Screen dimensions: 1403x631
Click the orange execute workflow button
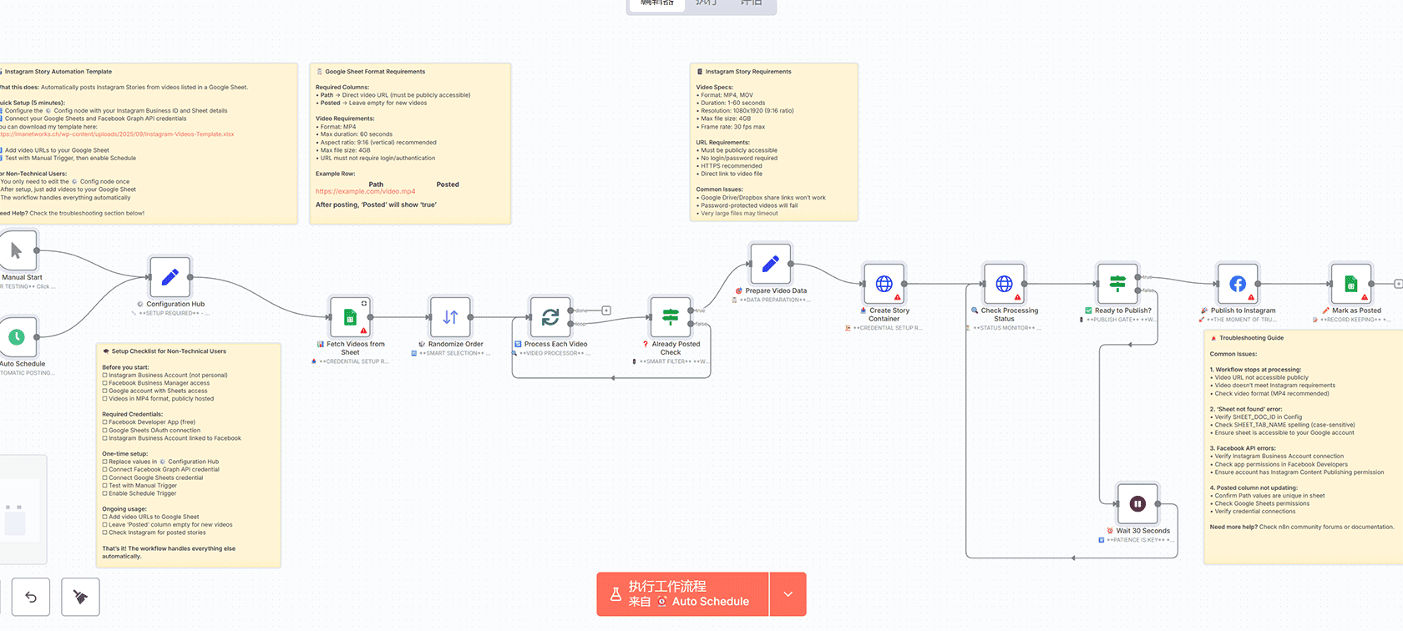click(682, 594)
